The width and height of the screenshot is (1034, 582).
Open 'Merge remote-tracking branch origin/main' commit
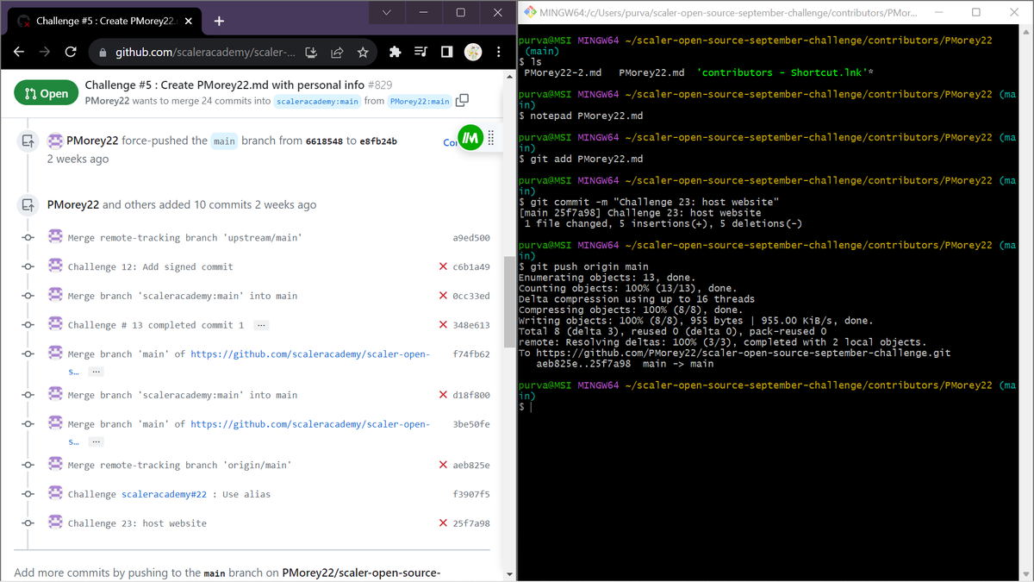179,465
